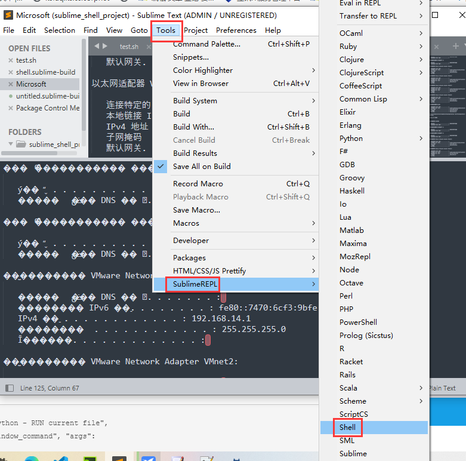Expand the Developer submenu

click(x=236, y=240)
